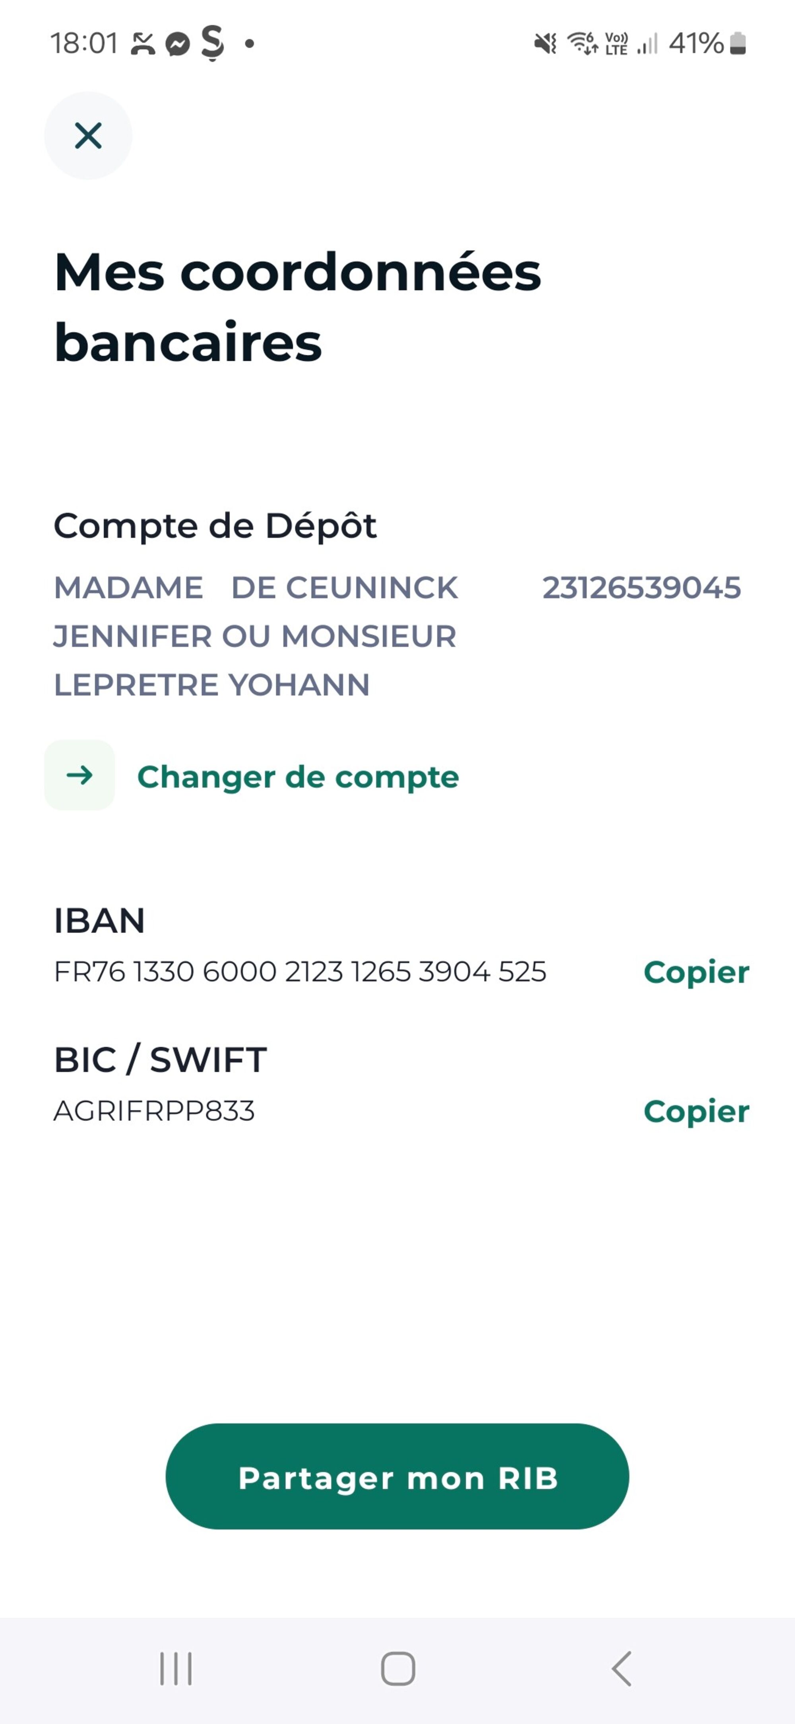Close the bank details screen

tap(88, 136)
